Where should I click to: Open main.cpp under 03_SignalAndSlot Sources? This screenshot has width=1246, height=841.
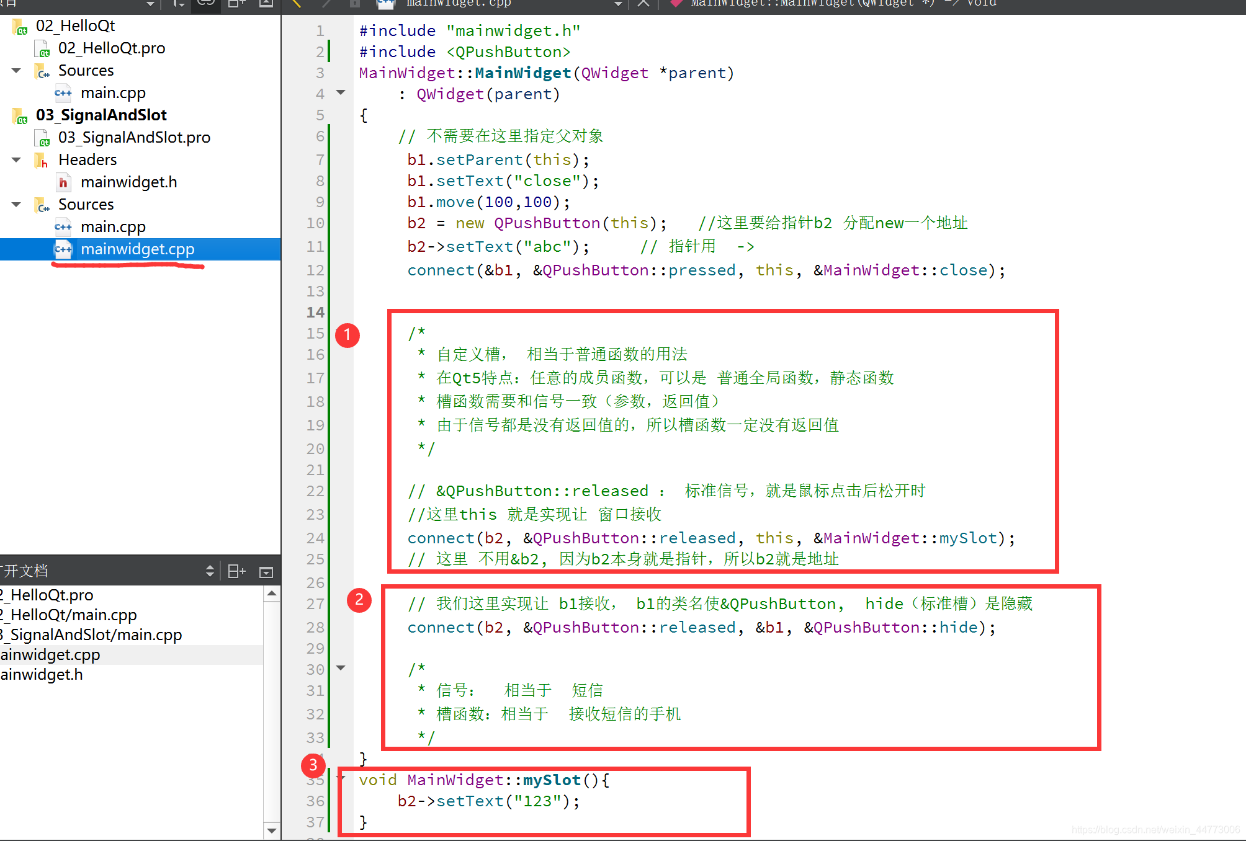113,227
